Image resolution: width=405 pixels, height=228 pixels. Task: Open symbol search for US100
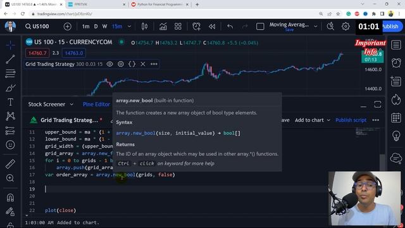(37, 27)
